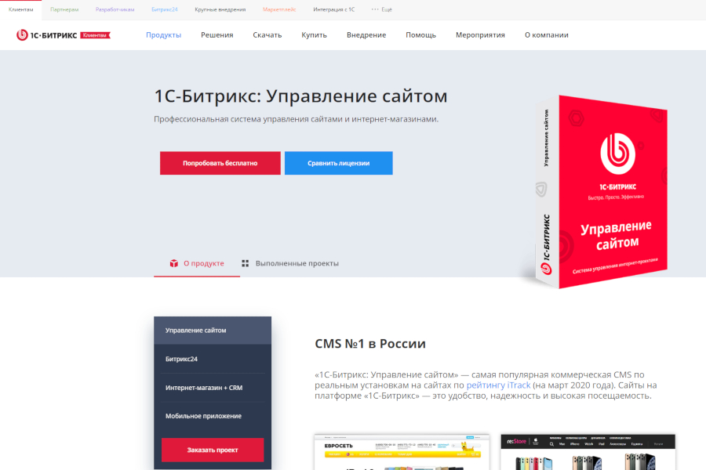
Task: Open the Продукты menu
Action: point(163,34)
